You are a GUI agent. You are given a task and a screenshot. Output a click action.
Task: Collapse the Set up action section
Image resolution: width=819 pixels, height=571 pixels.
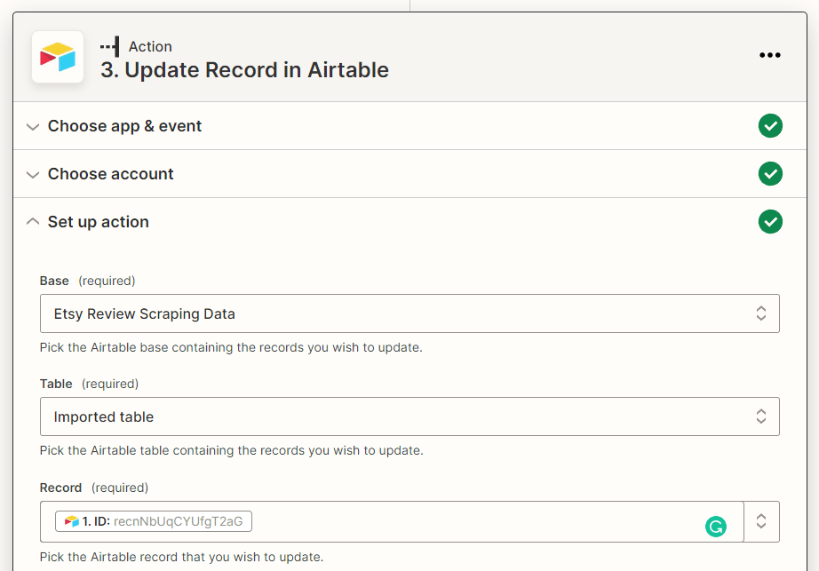click(33, 221)
